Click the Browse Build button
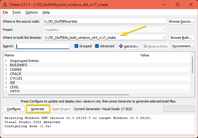This screenshot has width=198, height=138. (182, 38)
